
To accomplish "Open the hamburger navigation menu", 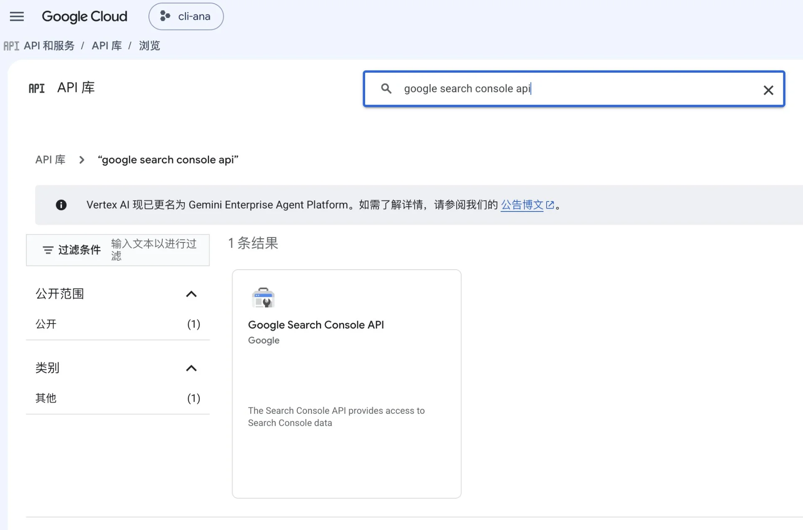I will (x=17, y=16).
